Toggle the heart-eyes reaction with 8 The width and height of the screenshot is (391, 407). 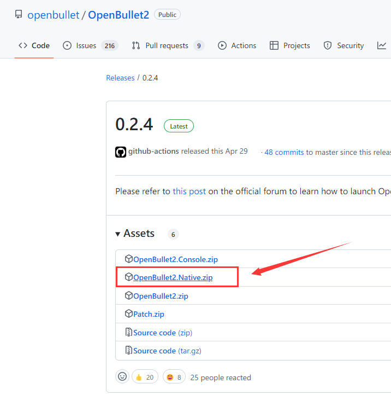(x=174, y=377)
